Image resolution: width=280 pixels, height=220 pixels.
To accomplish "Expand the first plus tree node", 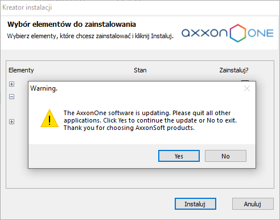I will (11, 84).
